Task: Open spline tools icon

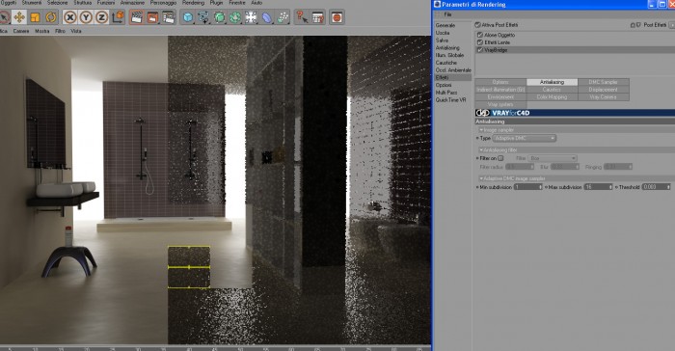Action: point(203,17)
